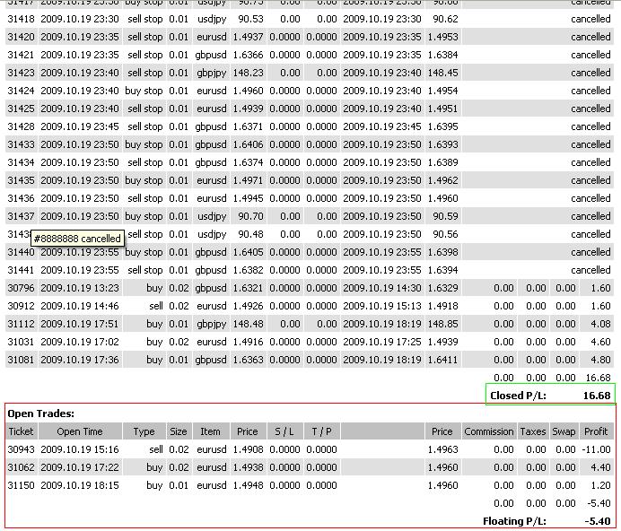
Task: Select cancelled order ticket 31441
Action: tap(21, 270)
